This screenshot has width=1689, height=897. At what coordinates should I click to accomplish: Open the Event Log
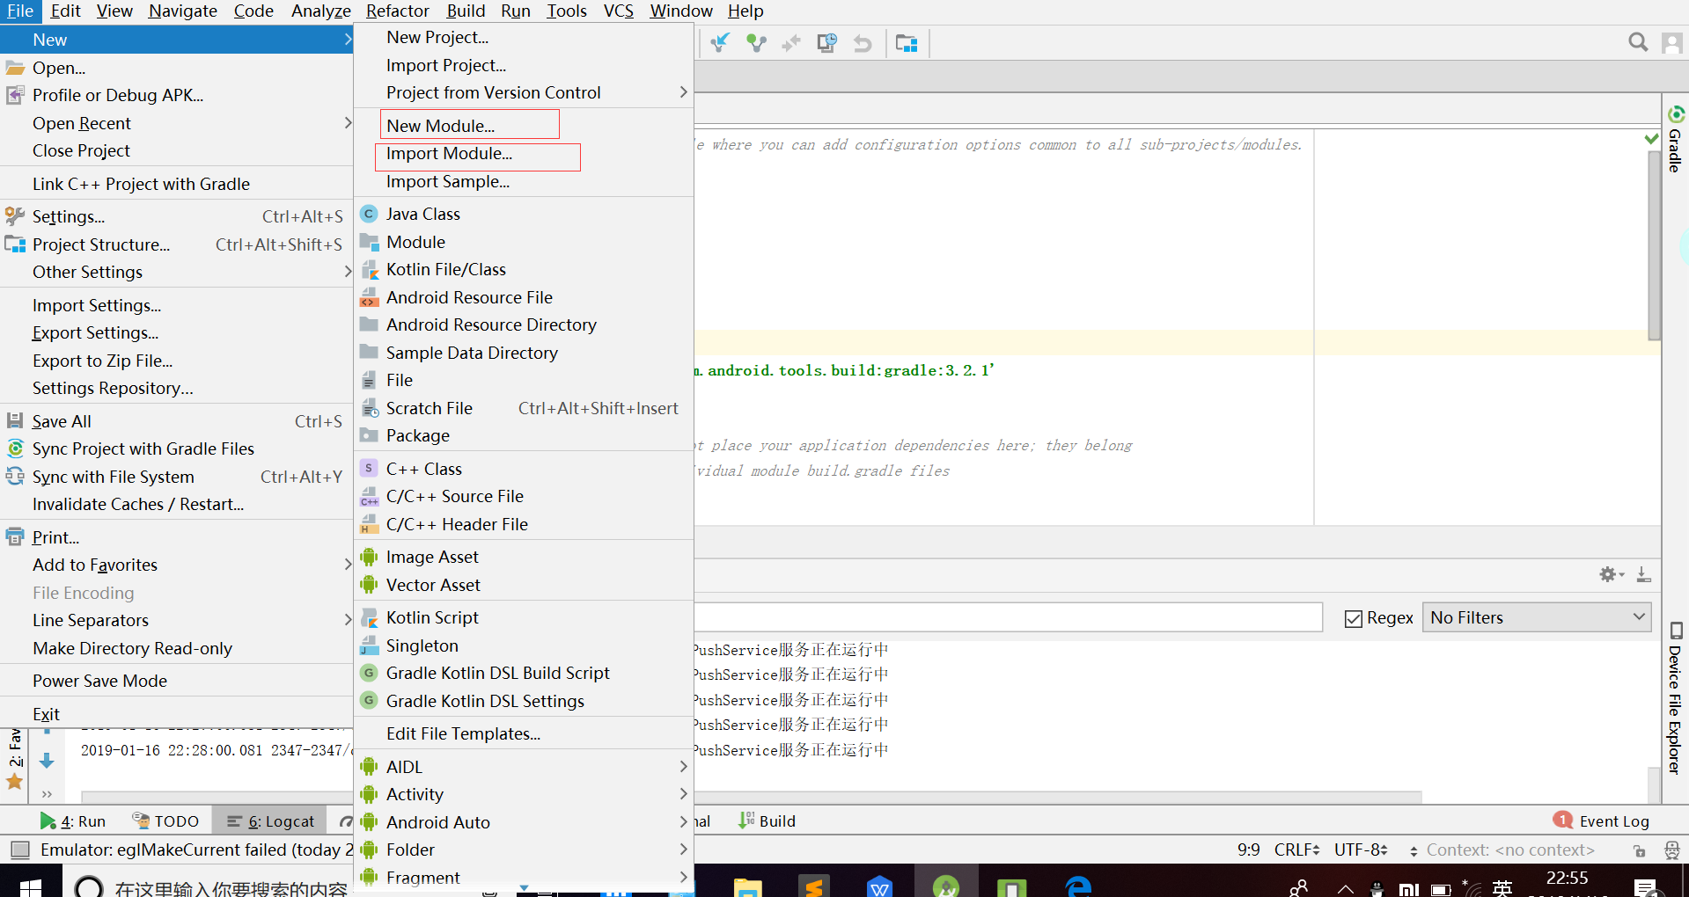pyautogui.click(x=1602, y=821)
